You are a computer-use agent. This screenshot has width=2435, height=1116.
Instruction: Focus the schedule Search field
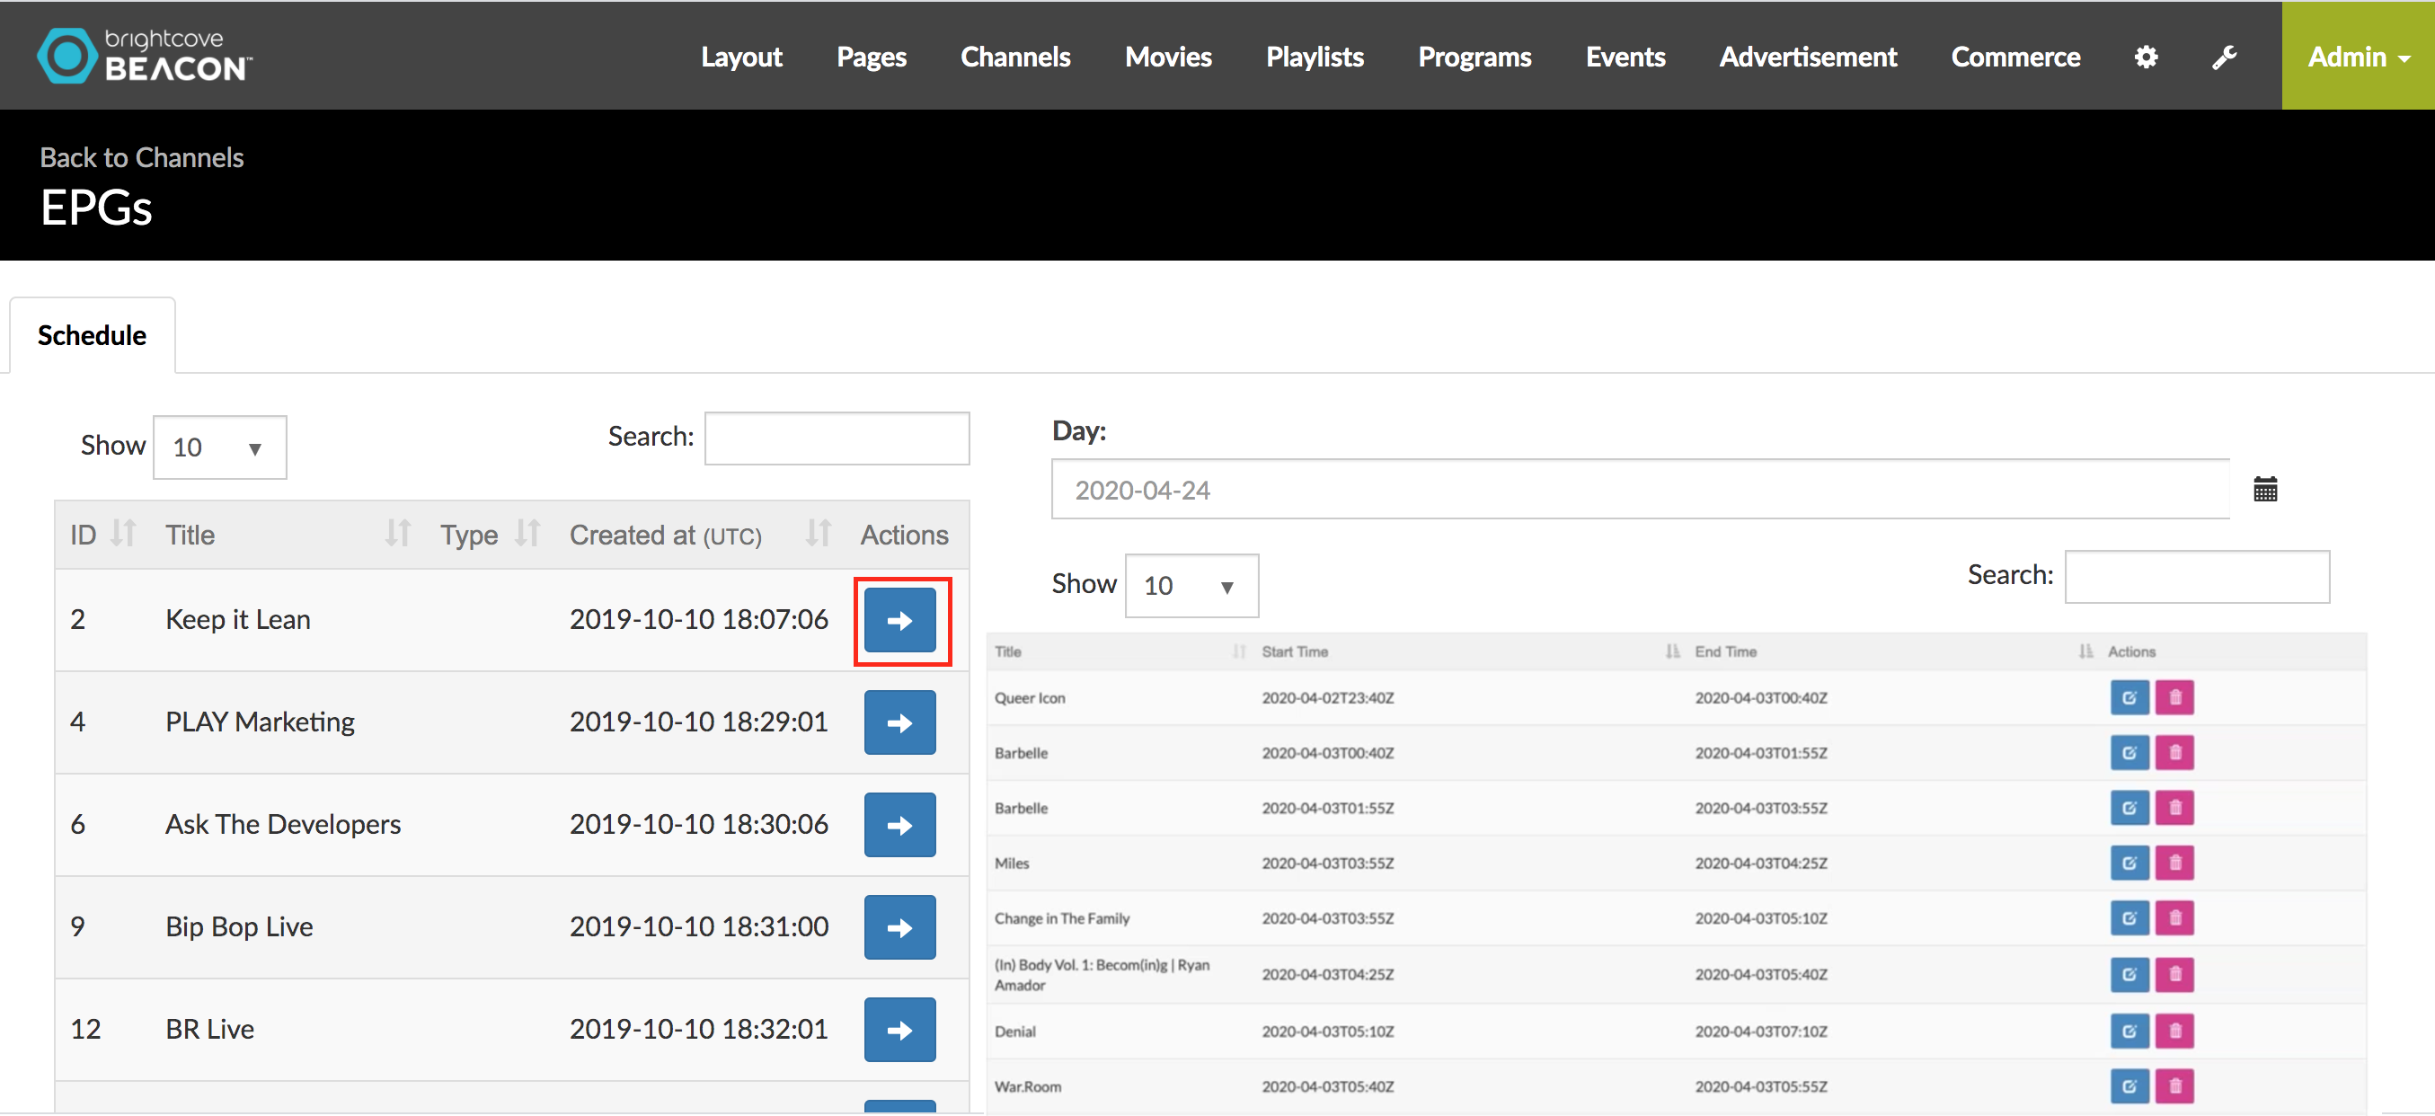pos(2197,577)
